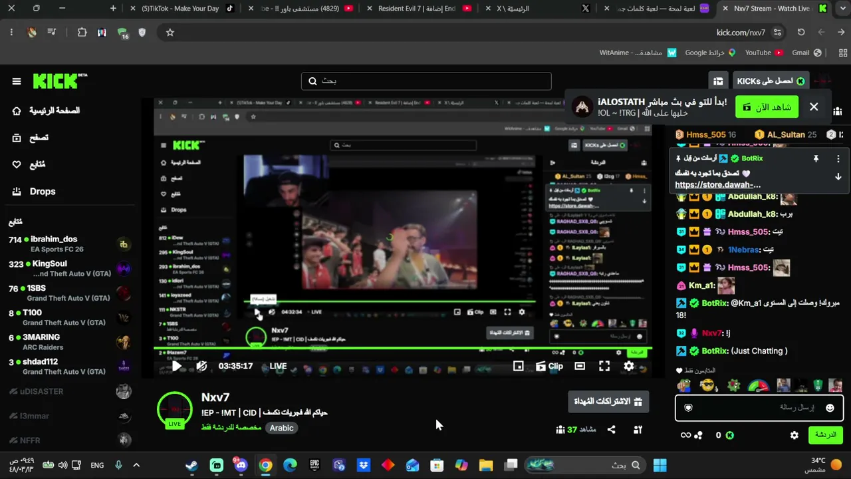The height and width of the screenshot is (479, 851).
Task: Open the Gmail bookmark
Action: tap(806, 53)
